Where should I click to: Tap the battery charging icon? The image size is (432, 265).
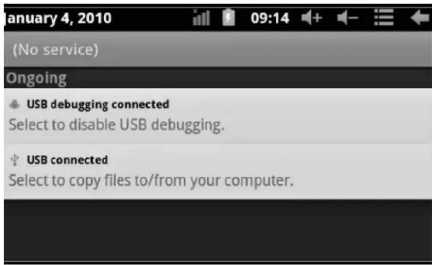click(x=228, y=18)
